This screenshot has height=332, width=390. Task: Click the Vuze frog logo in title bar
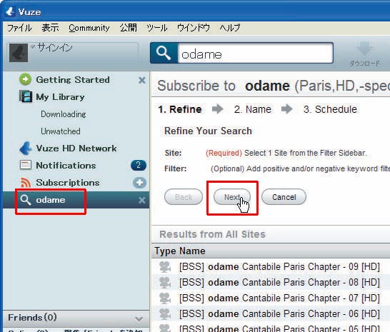pyautogui.click(x=10, y=11)
